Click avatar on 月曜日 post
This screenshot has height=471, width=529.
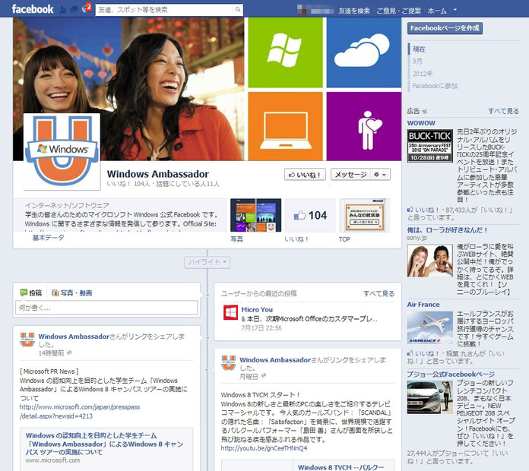point(229,363)
